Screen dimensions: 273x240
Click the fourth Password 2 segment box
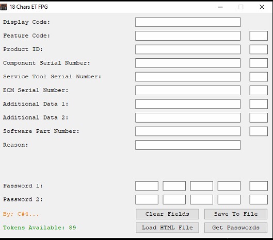coord(229,199)
